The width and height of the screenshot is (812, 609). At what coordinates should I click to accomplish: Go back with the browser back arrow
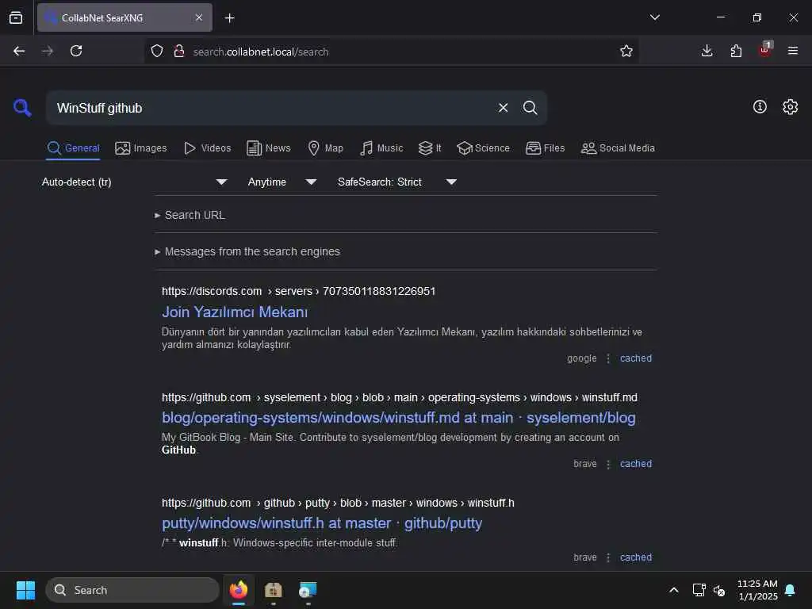(x=19, y=51)
